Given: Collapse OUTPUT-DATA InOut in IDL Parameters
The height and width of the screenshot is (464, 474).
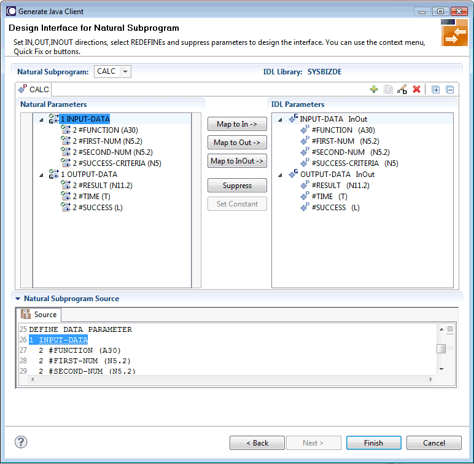Looking at the screenshot, I should pos(280,175).
